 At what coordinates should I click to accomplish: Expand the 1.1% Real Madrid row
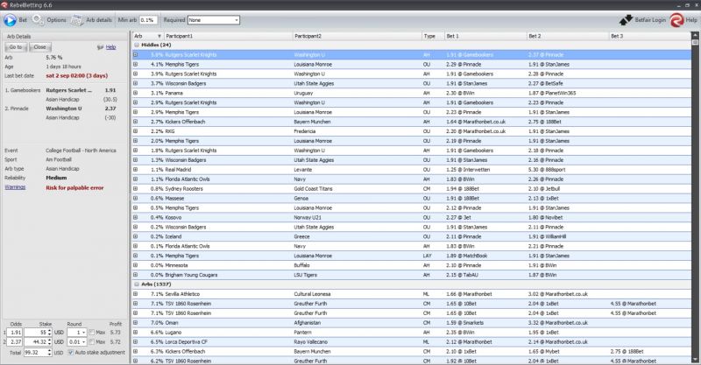pyautogui.click(x=136, y=170)
